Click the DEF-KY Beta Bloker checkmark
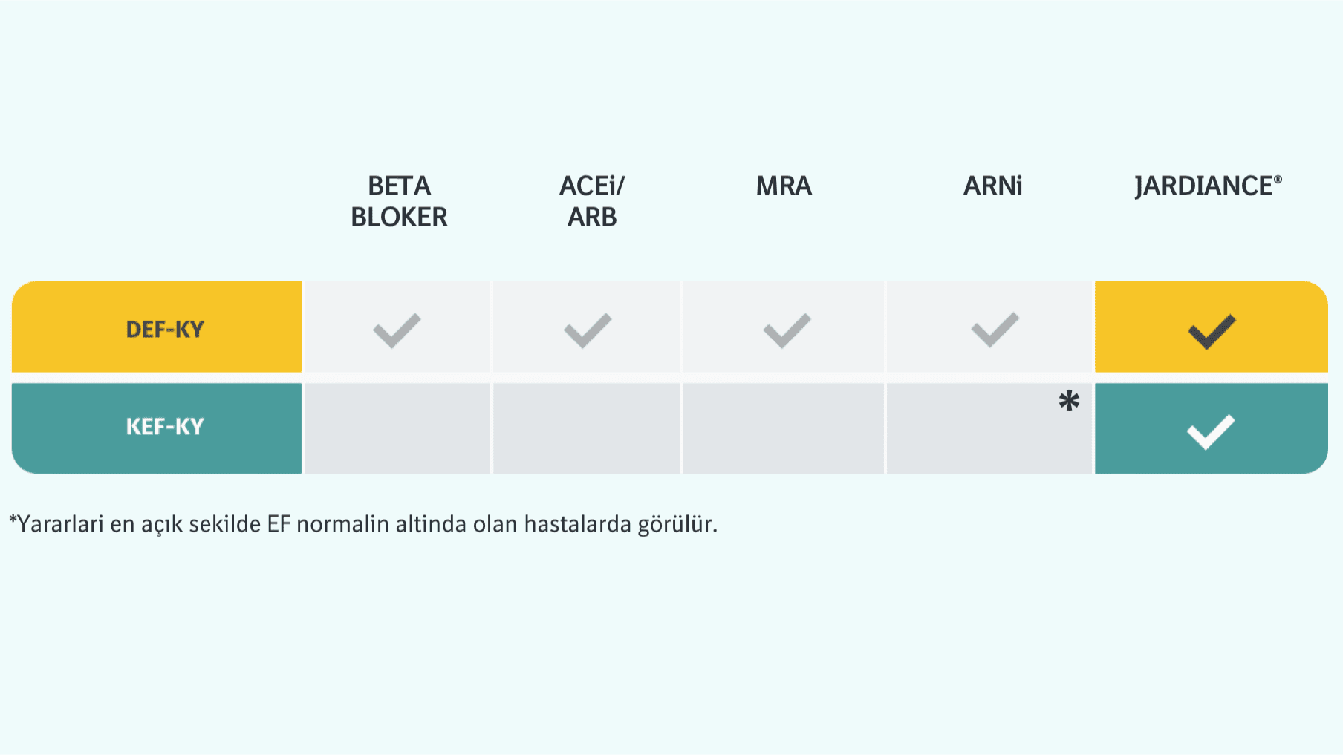This screenshot has width=1343, height=755. pyautogui.click(x=397, y=330)
